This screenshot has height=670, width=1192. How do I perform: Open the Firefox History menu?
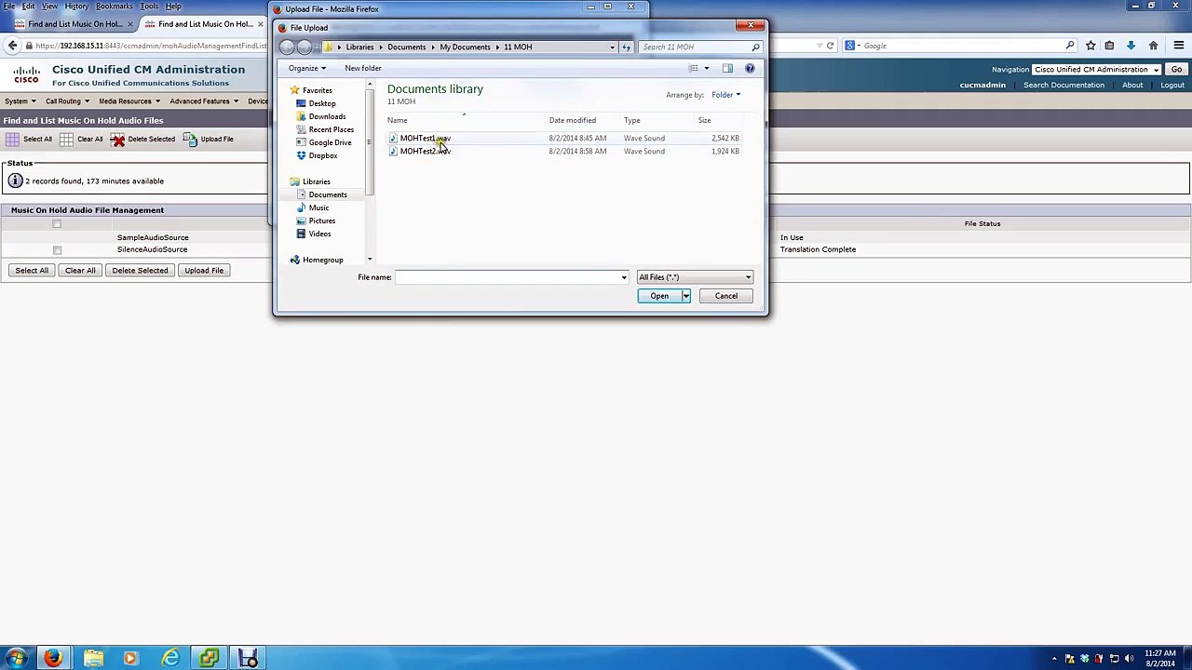tap(76, 7)
